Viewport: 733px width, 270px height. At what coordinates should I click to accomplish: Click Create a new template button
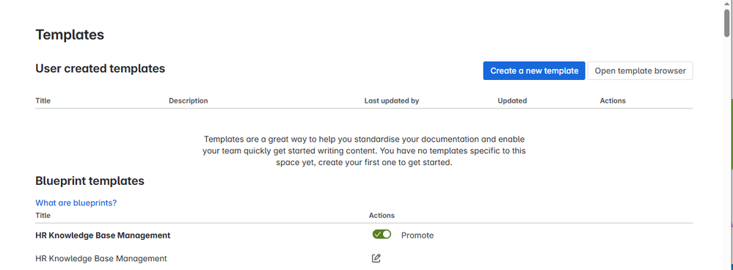[x=534, y=71]
